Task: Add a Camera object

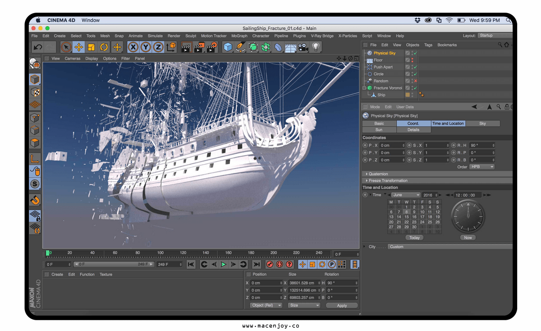Action: pos(303,47)
